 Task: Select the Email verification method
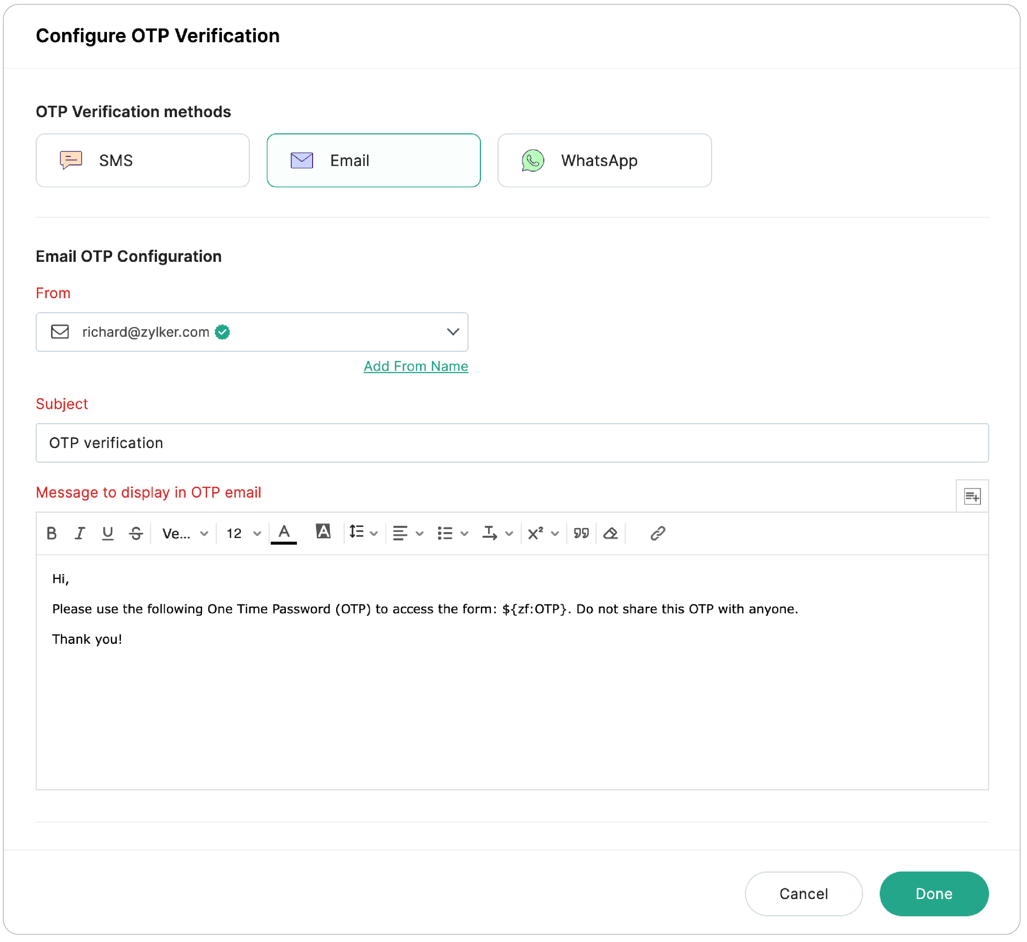coord(374,160)
